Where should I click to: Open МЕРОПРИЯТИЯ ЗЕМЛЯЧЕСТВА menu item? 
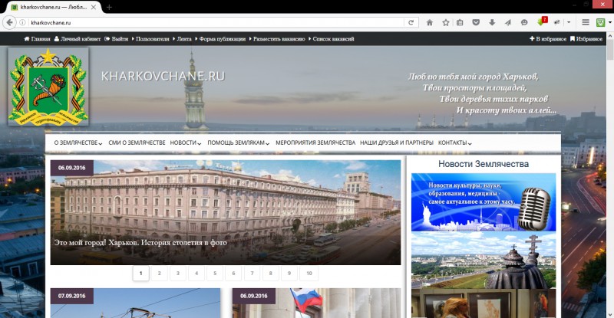coord(315,143)
